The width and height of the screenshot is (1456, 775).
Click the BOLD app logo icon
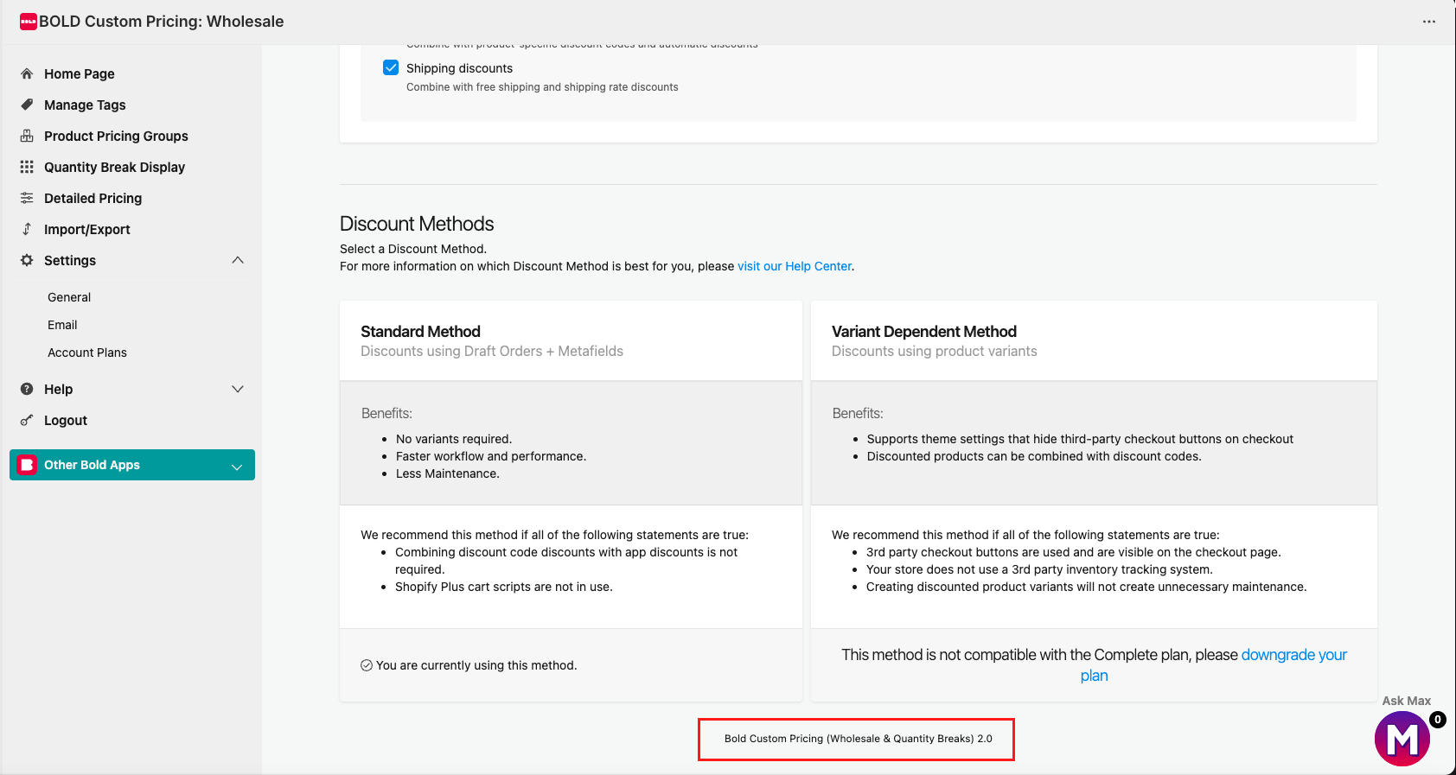[x=29, y=22]
